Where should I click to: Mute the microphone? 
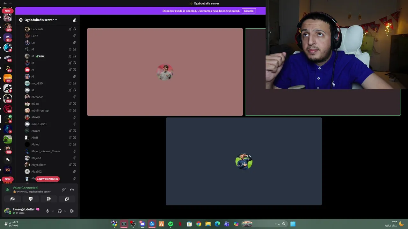(47, 211)
